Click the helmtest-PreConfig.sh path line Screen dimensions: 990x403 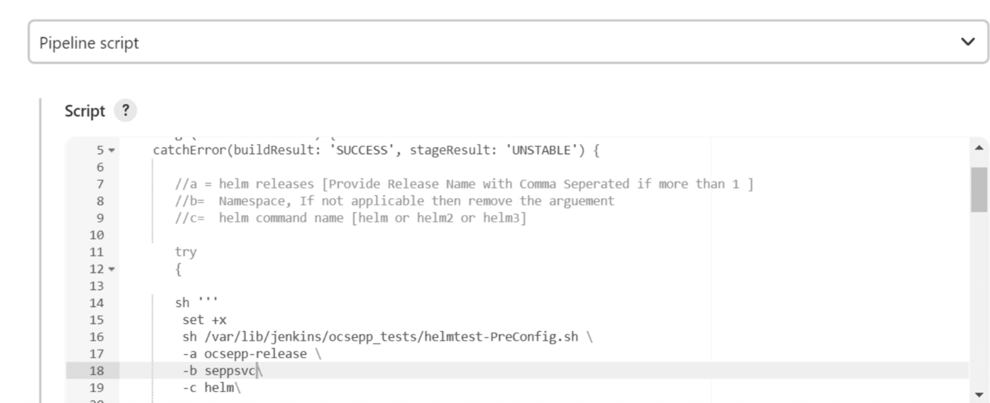click(387, 336)
